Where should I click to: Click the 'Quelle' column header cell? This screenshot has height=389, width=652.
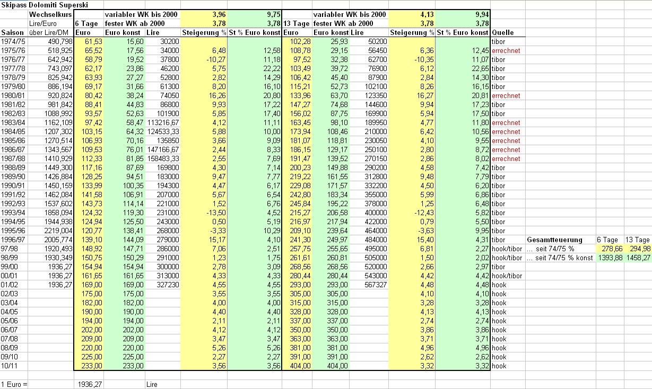(502, 32)
